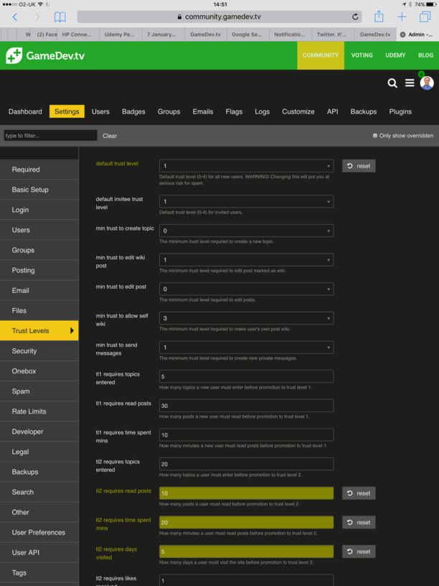
Task: Open min trust to edit wiki post dropdown
Action: [246, 260]
